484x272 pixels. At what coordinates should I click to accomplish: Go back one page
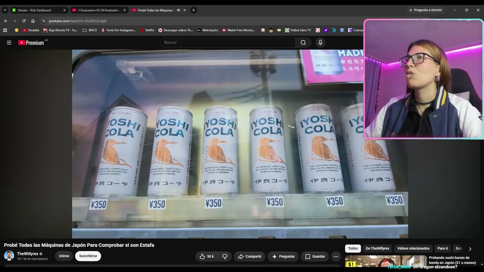pyautogui.click(x=6, y=21)
